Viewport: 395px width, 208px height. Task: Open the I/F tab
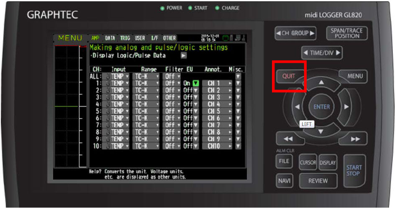pos(154,38)
